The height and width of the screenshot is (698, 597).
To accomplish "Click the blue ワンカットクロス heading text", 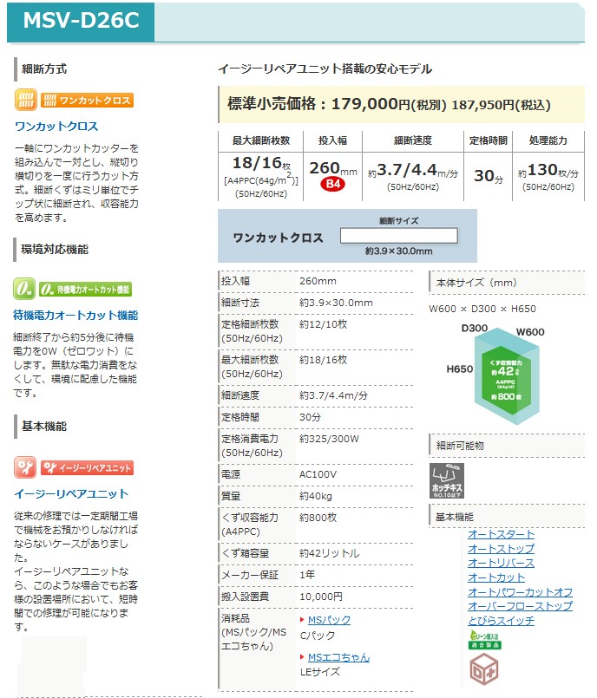I will (56, 127).
